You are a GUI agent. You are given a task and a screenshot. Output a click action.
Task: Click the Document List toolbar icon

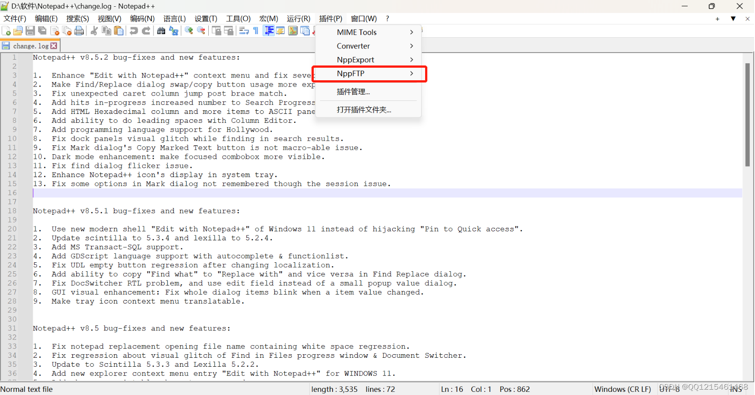(305, 30)
